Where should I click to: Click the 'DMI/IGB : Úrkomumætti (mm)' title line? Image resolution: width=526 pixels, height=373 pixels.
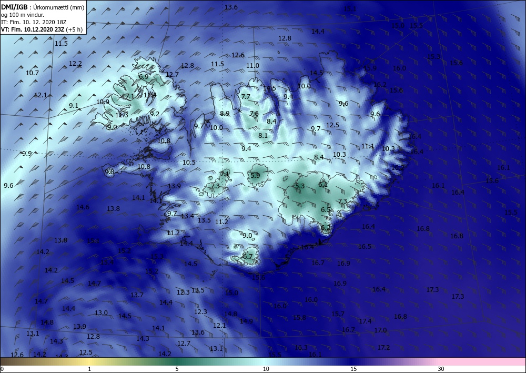click(43, 7)
